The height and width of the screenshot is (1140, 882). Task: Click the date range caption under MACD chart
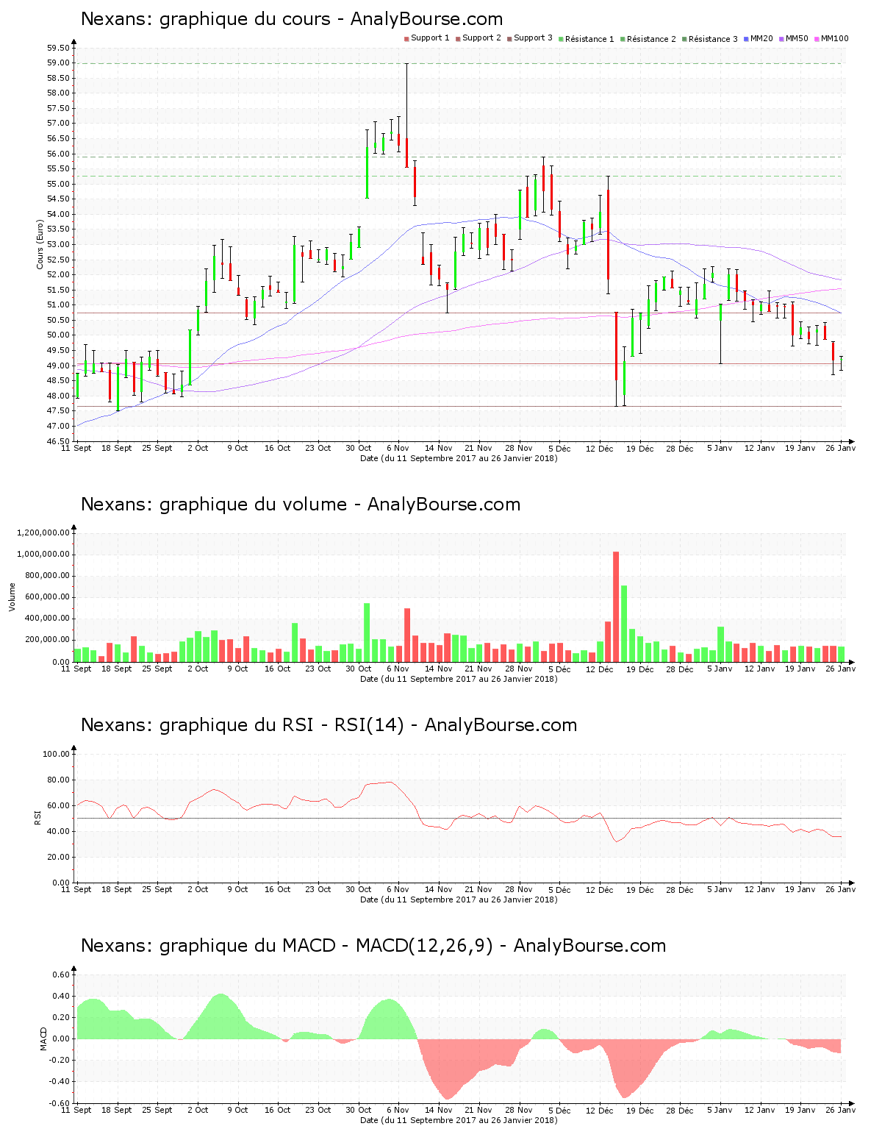click(459, 1120)
